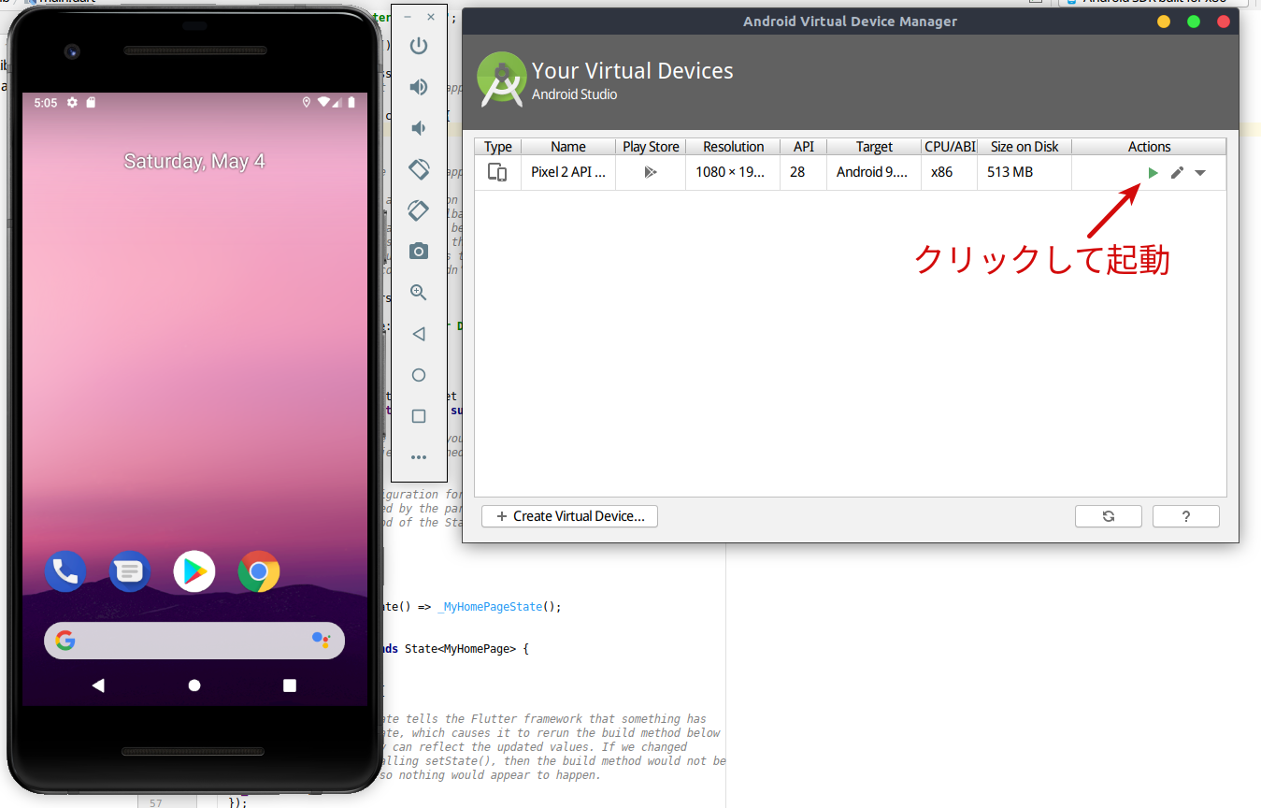Screen dimensions: 1261x808
Task: Rotate the emulator screen left
Action: tap(419, 169)
